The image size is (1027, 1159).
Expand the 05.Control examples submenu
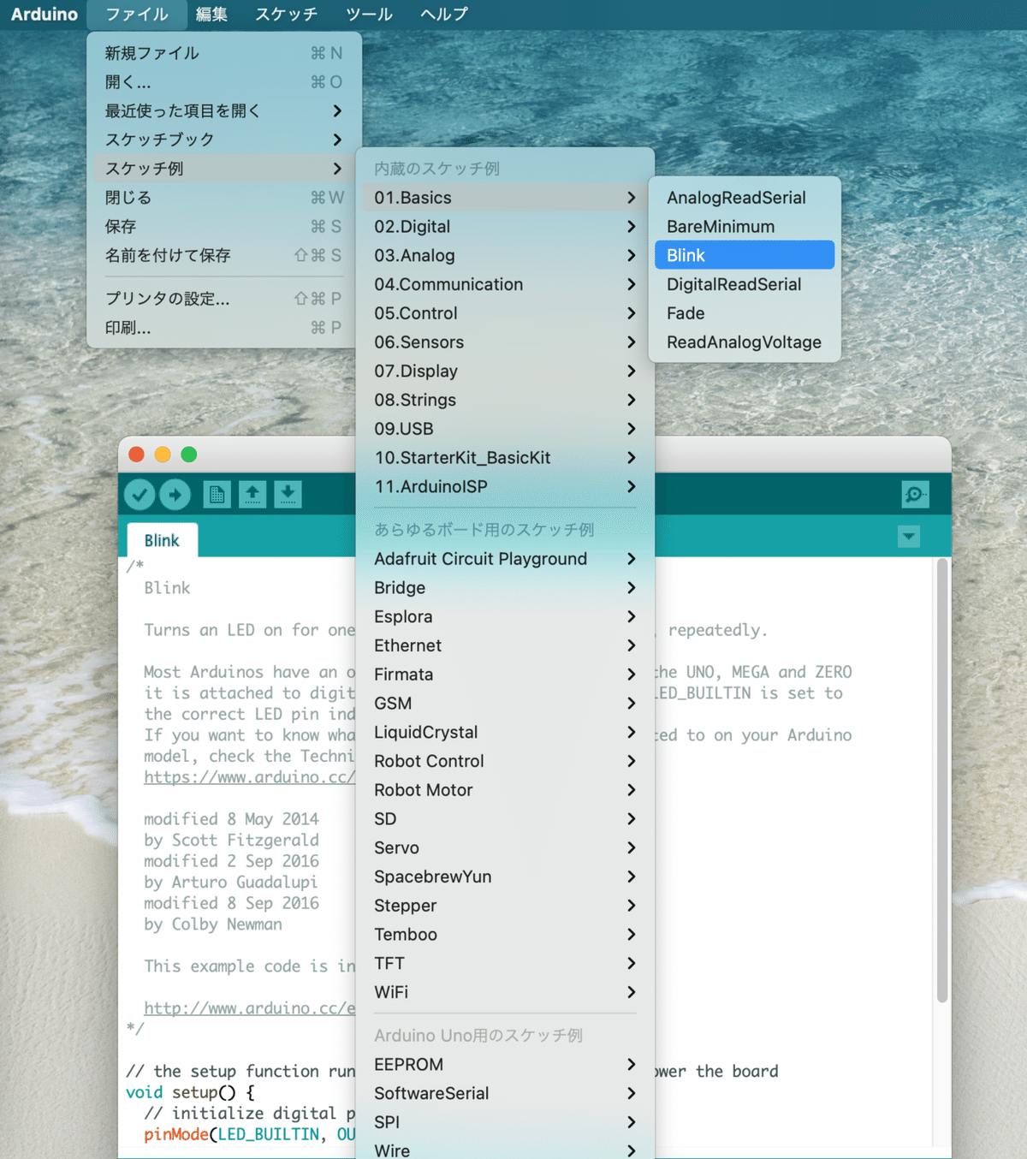pos(505,313)
